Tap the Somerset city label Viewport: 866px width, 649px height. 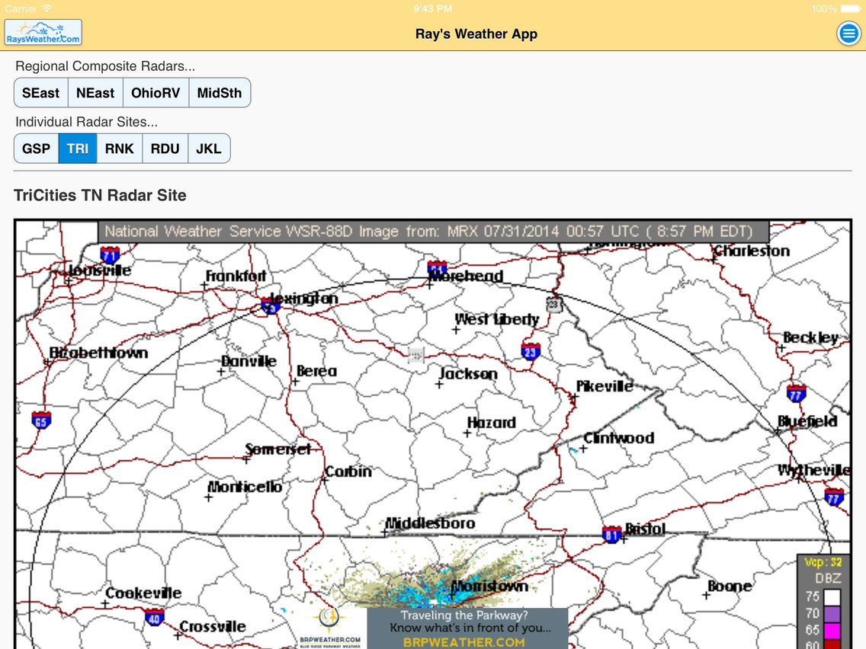coord(277,449)
